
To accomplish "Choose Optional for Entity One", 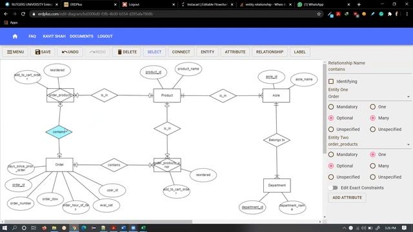I will click(331, 118).
